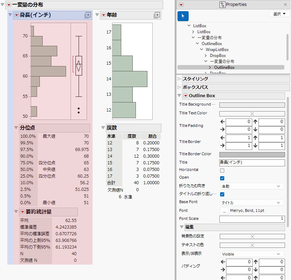Screen dimensions: 291x280
Task: Collapse the 分位点 outline
Action: coord(16,128)
